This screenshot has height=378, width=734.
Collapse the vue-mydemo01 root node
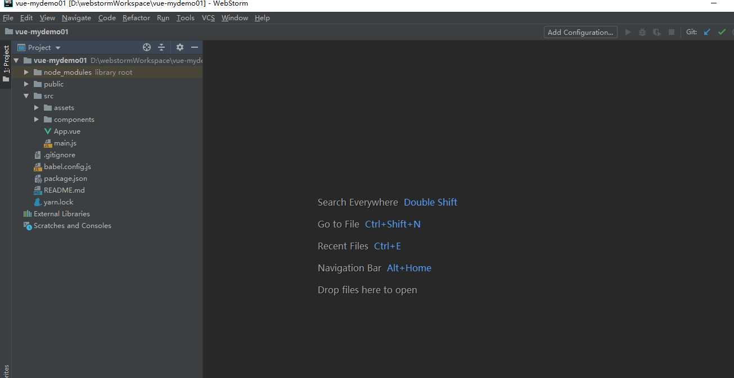[16, 61]
